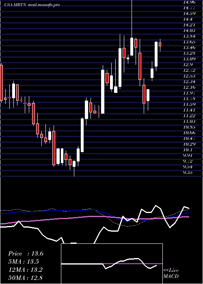Click the 10.1 price axis label
Image resolution: width=203 pixels, height=284 pixels.
(188, 150)
